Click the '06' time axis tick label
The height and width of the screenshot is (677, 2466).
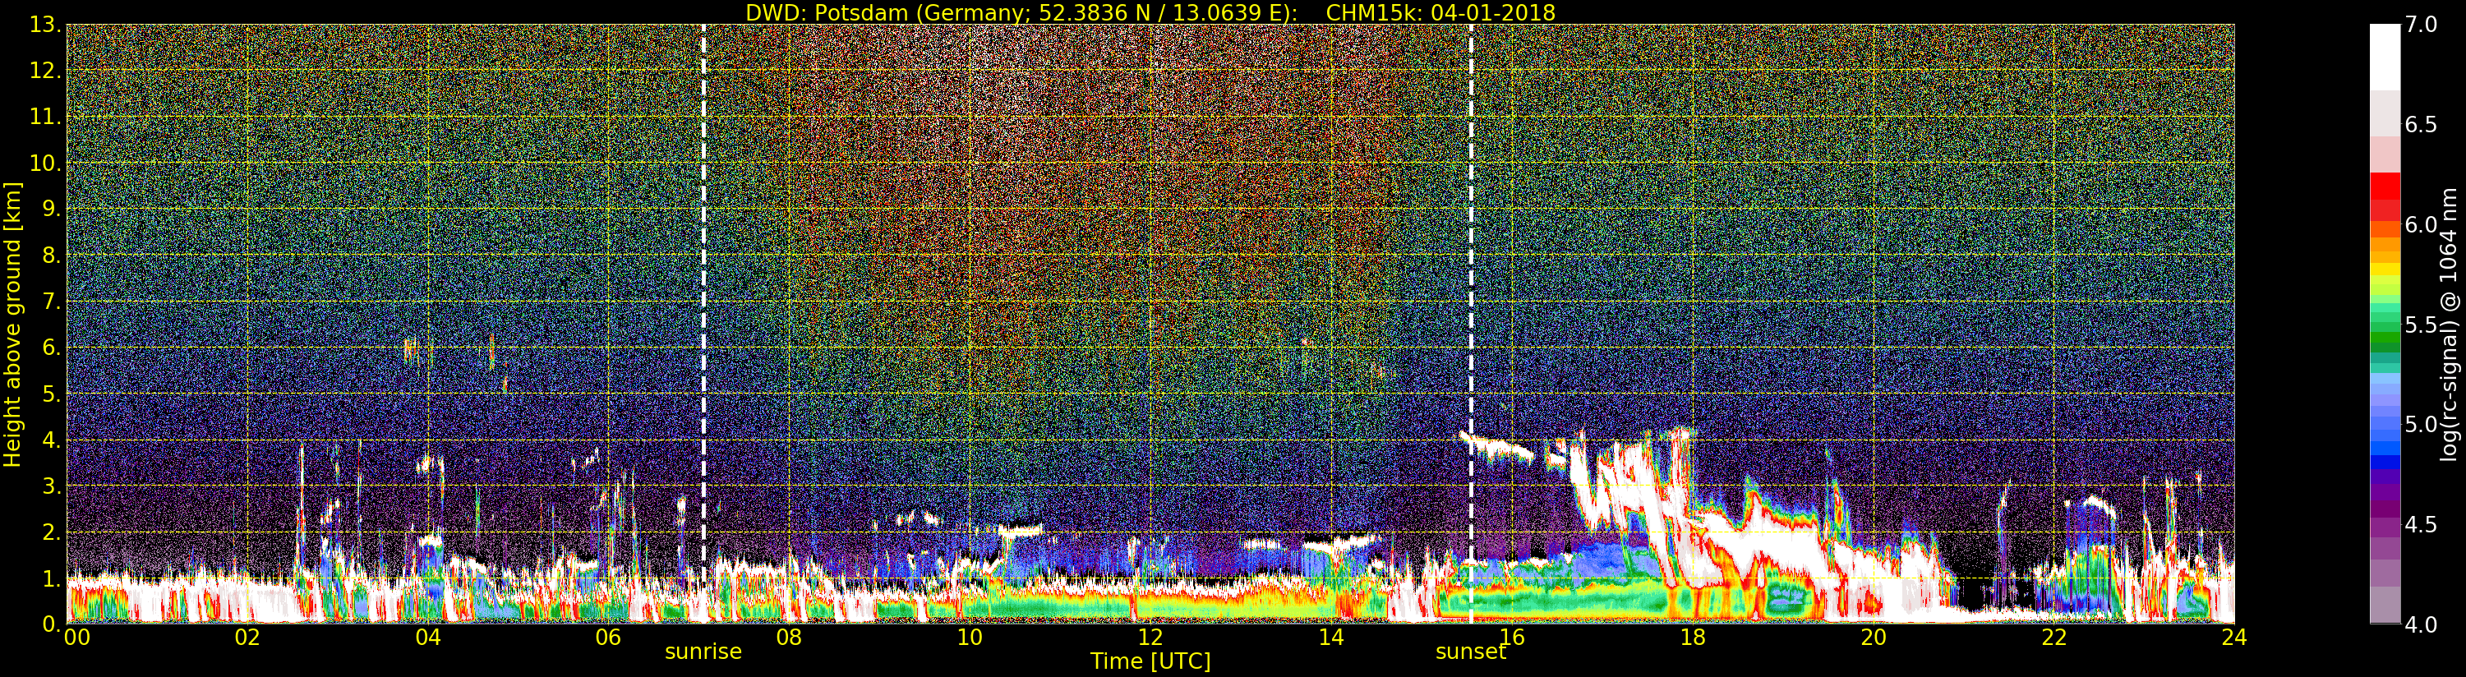tap(608, 638)
